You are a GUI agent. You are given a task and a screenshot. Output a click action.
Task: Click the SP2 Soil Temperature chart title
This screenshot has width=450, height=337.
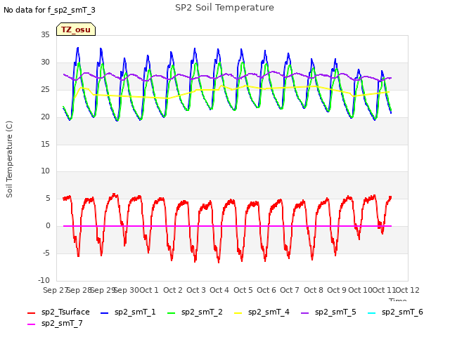(x=224, y=8)
